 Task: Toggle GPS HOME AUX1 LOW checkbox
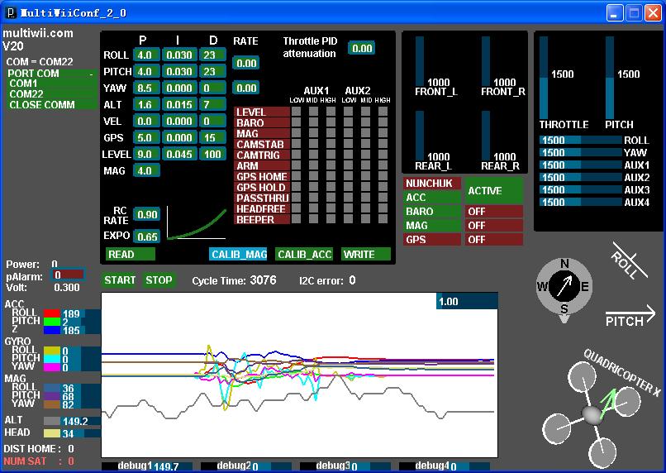296,176
